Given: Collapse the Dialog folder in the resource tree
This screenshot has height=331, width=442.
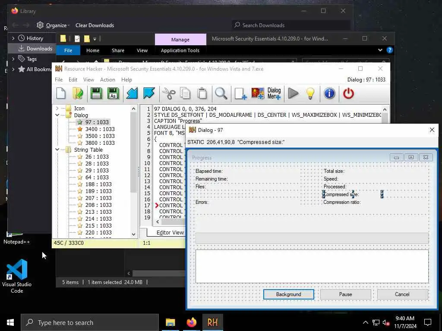Looking at the screenshot, I should pos(57,115).
